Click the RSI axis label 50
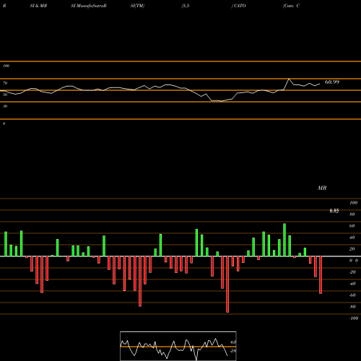The width and height of the screenshot is (361, 361). 5,95
